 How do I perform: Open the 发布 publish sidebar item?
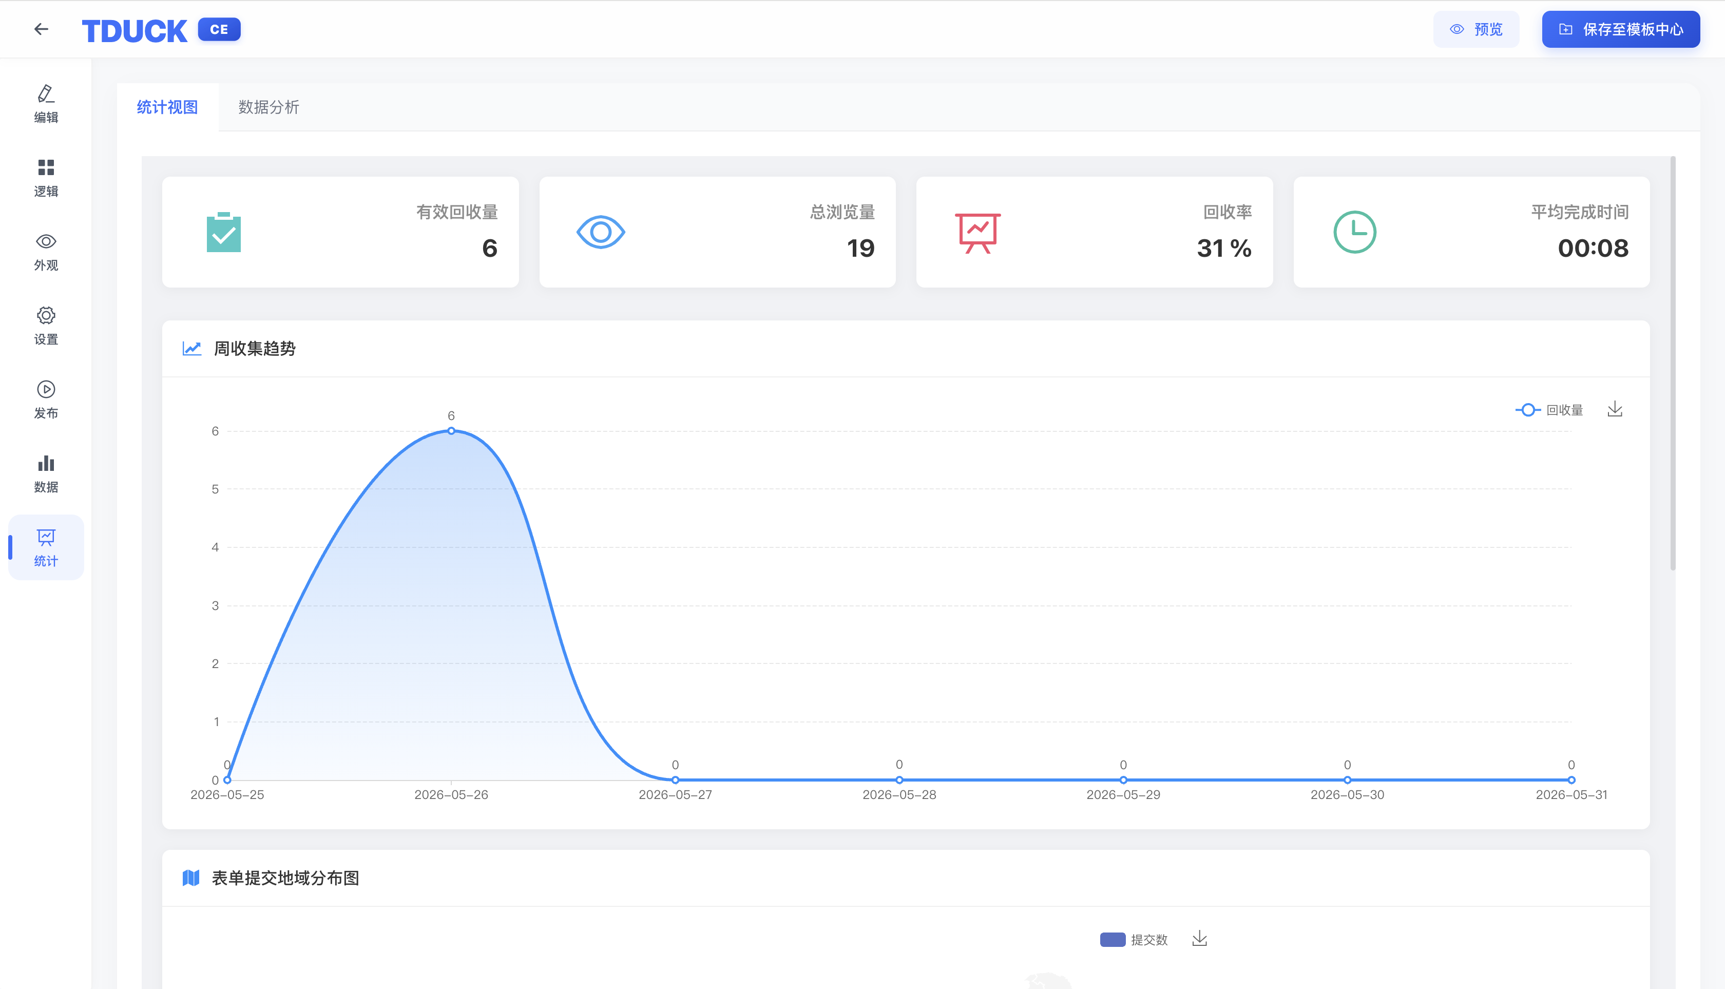point(46,400)
